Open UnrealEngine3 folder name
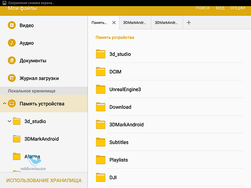 (x=125, y=90)
